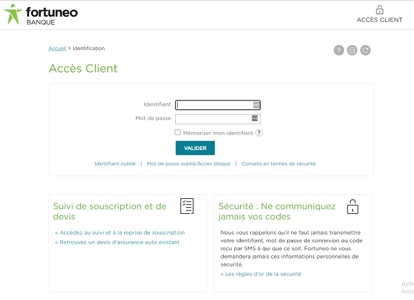This screenshot has height=300, width=414.
Task: Focus the Mot de passe input field
Action: click(x=218, y=119)
